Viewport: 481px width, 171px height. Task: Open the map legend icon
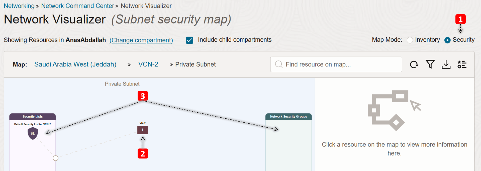[462, 64]
